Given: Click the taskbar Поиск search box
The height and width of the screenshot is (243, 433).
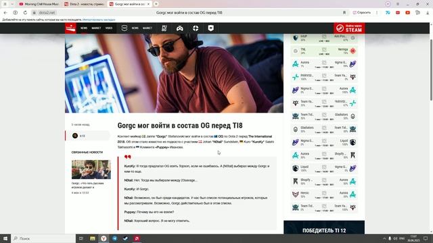Looking at the screenshot, I should coord(43,238).
